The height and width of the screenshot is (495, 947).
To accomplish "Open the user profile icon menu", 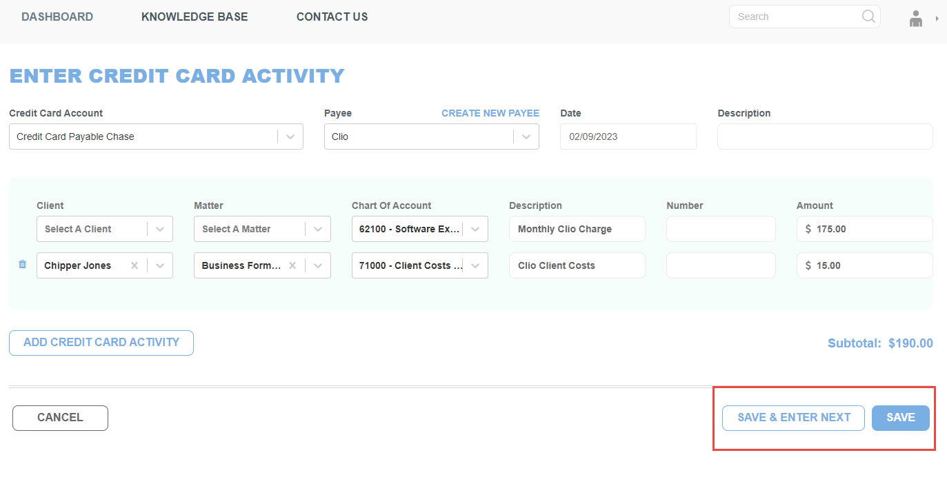I will click(x=916, y=19).
